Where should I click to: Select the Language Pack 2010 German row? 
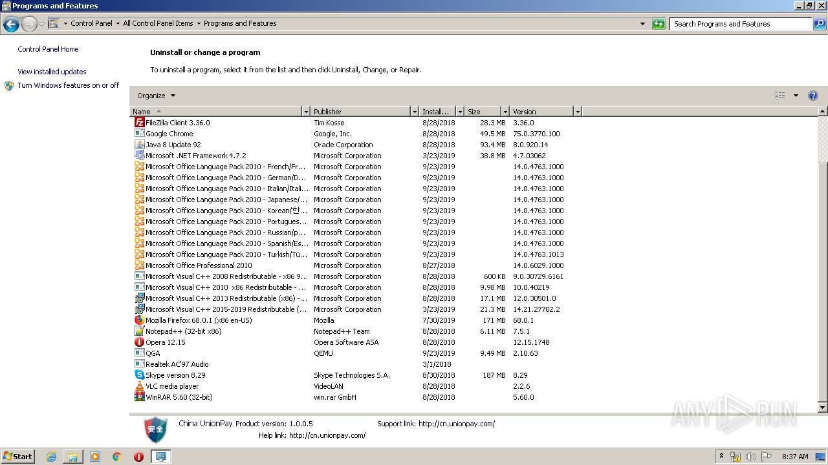point(357,177)
